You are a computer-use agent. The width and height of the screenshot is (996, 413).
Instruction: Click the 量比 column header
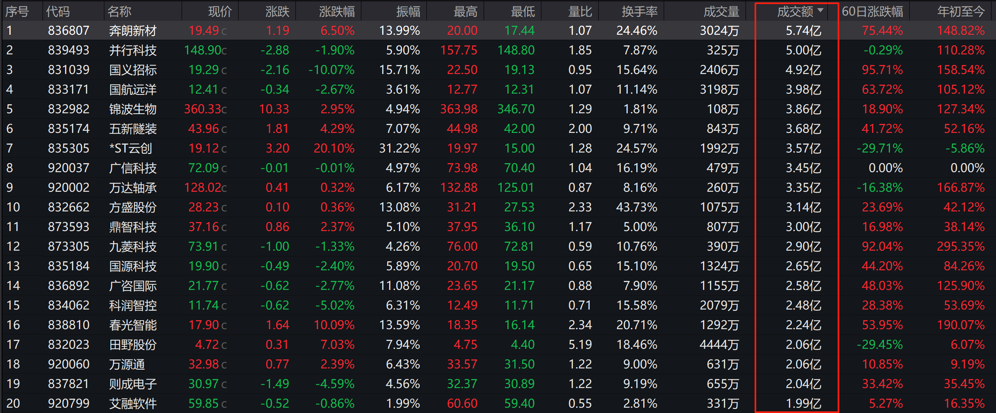[x=580, y=11]
